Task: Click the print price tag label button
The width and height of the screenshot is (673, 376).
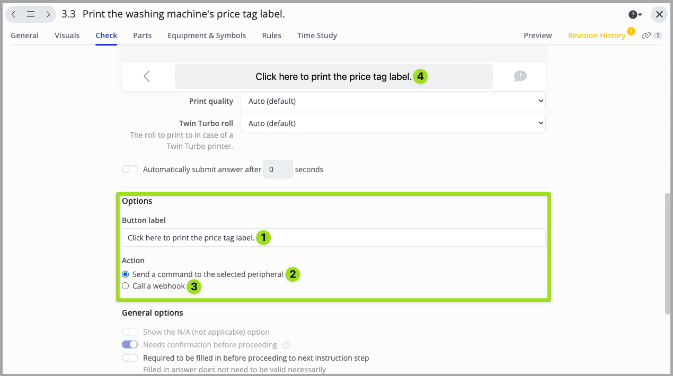Action: coord(333,76)
